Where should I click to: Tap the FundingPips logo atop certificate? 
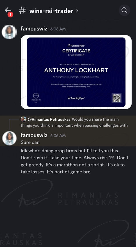(x=76, y=46)
